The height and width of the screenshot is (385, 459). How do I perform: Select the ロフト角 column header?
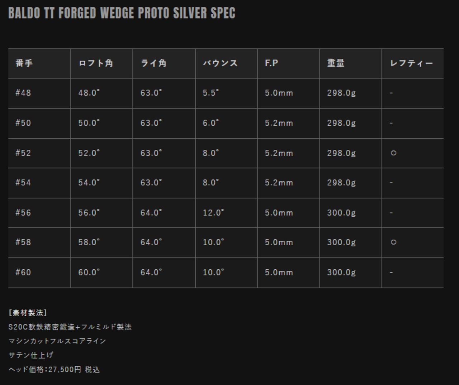coord(96,63)
